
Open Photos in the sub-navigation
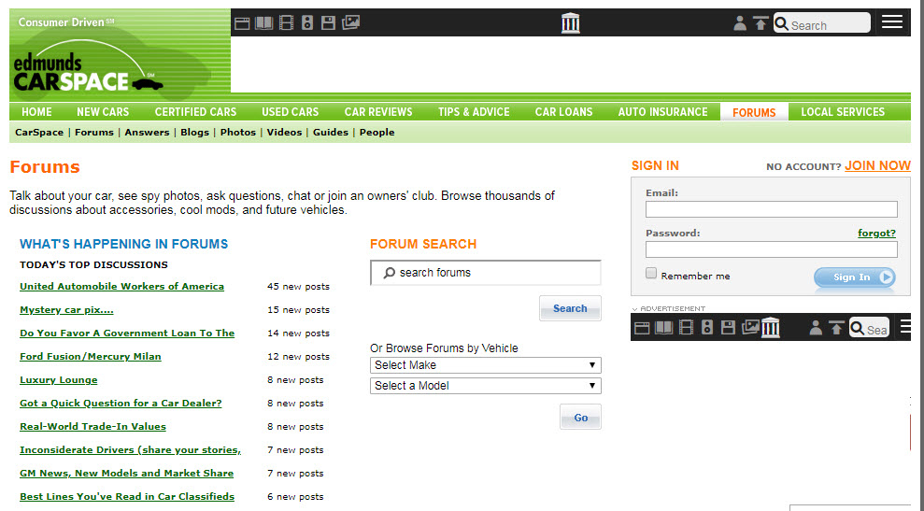(238, 132)
